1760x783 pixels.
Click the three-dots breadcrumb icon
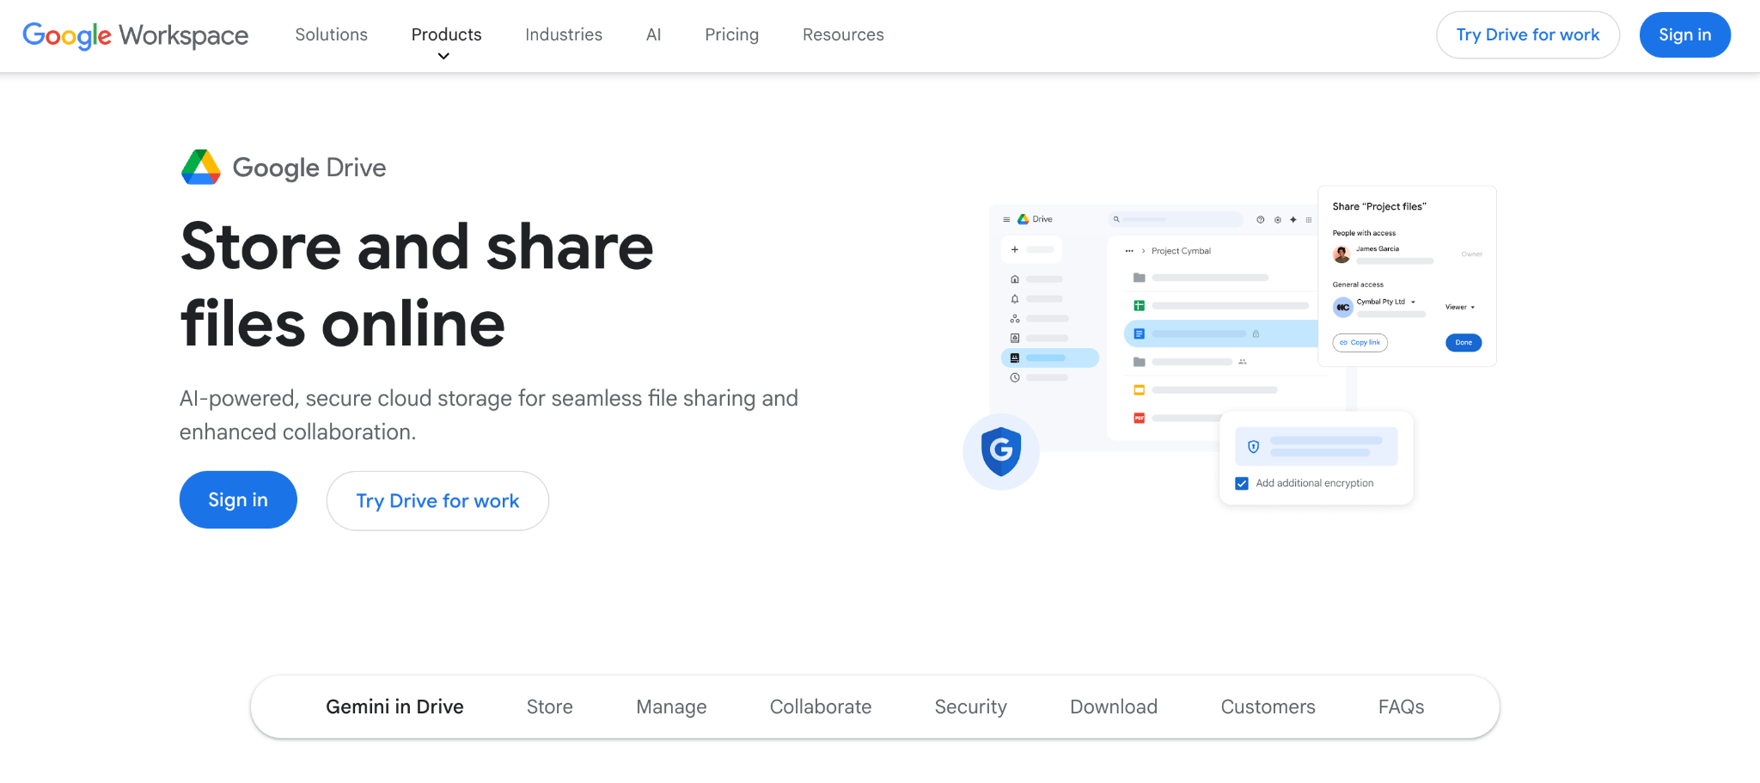tap(1129, 251)
